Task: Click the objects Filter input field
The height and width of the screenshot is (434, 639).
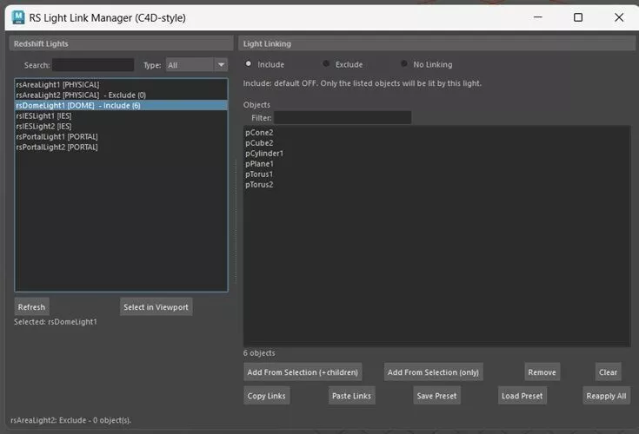Action: [343, 117]
